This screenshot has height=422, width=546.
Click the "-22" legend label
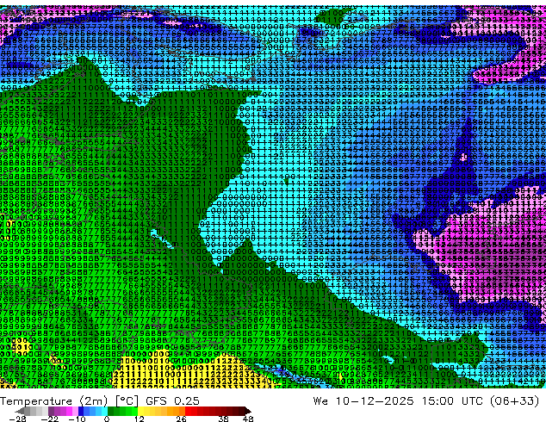(49, 419)
